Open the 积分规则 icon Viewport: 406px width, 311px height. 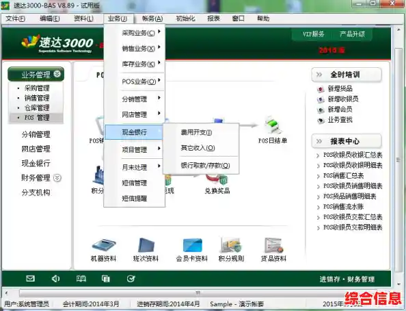(x=231, y=245)
